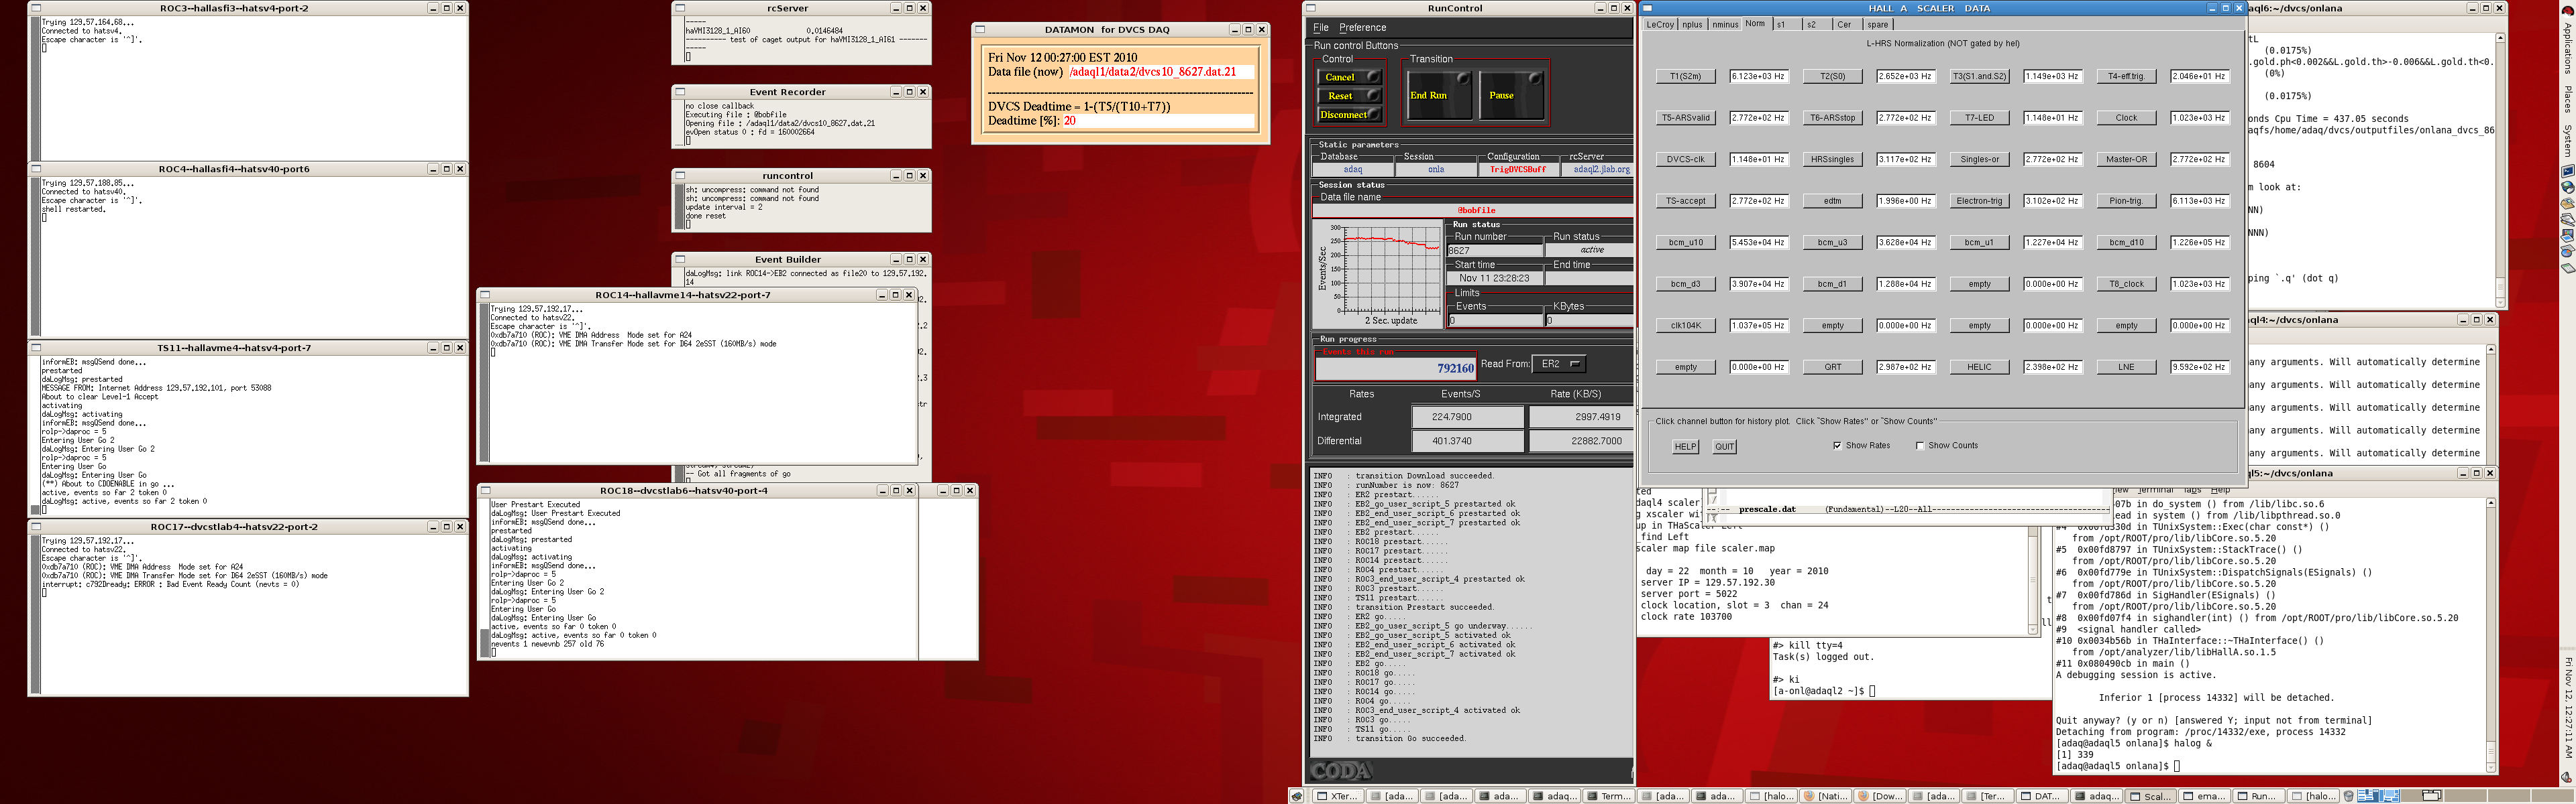
Task: Open the TS11 terminal's window menu icon
Action: 36,348
